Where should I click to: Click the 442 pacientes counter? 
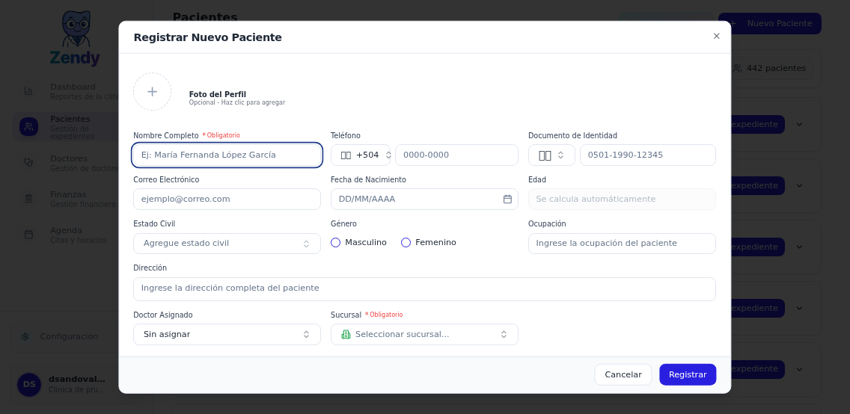(x=768, y=69)
